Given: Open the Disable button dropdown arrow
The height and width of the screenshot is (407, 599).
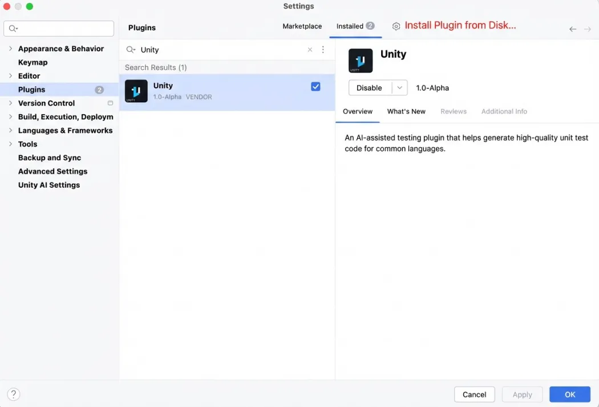Looking at the screenshot, I should click(x=399, y=88).
